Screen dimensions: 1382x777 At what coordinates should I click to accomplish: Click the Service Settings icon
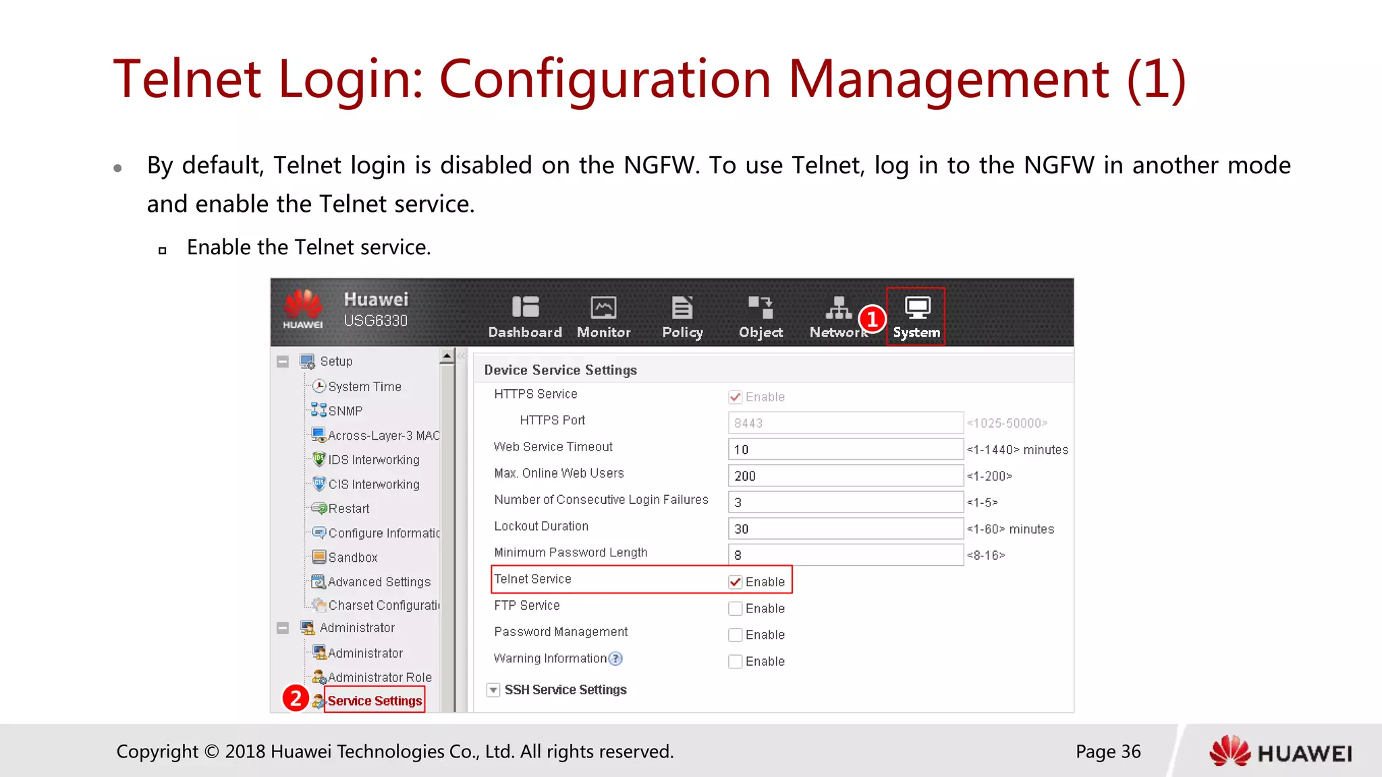point(319,701)
